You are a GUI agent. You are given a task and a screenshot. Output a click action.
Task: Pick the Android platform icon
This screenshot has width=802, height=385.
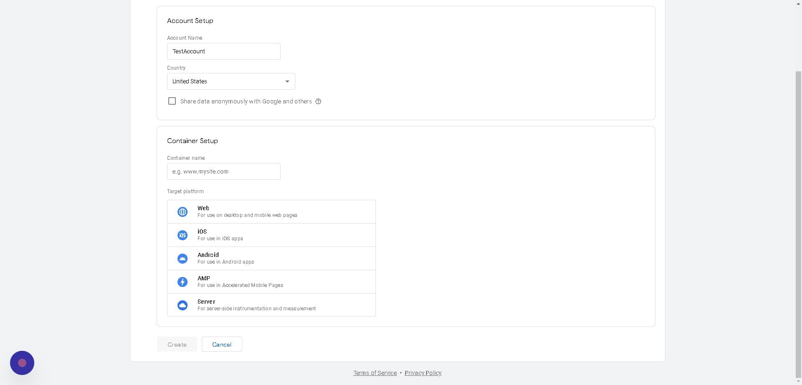tap(183, 259)
